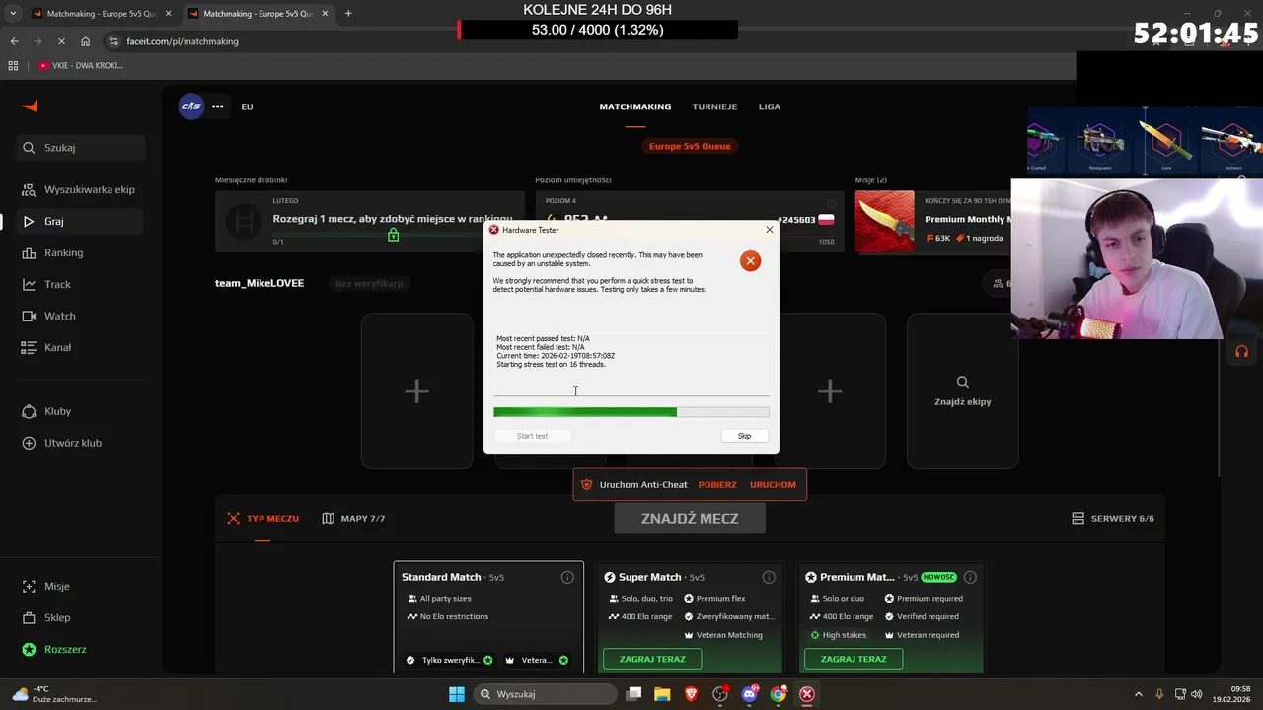Image resolution: width=1263 pixels, height=710 pixels.
Task: Open the Windows Start menu
Action: [x=457, y=694]
